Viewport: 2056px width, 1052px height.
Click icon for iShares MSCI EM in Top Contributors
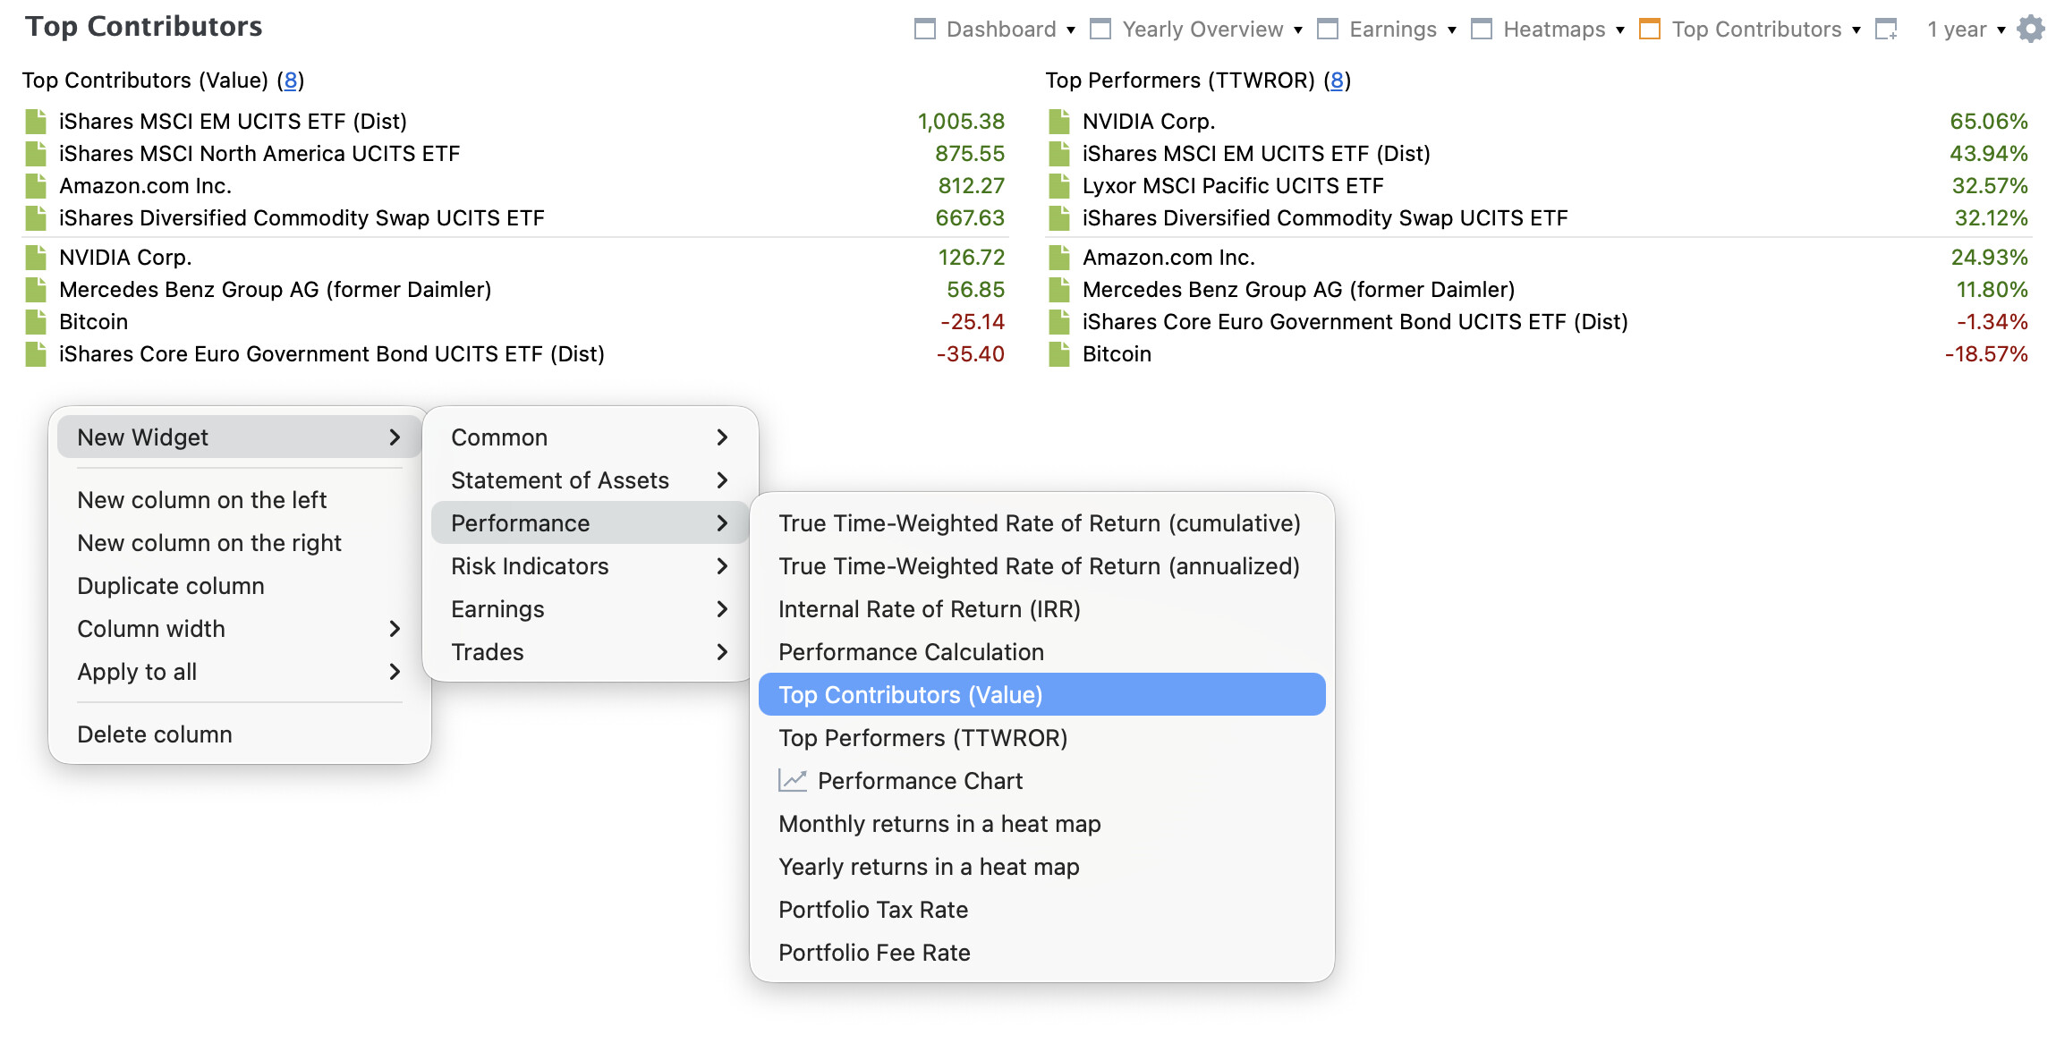[x=36, y=122]
